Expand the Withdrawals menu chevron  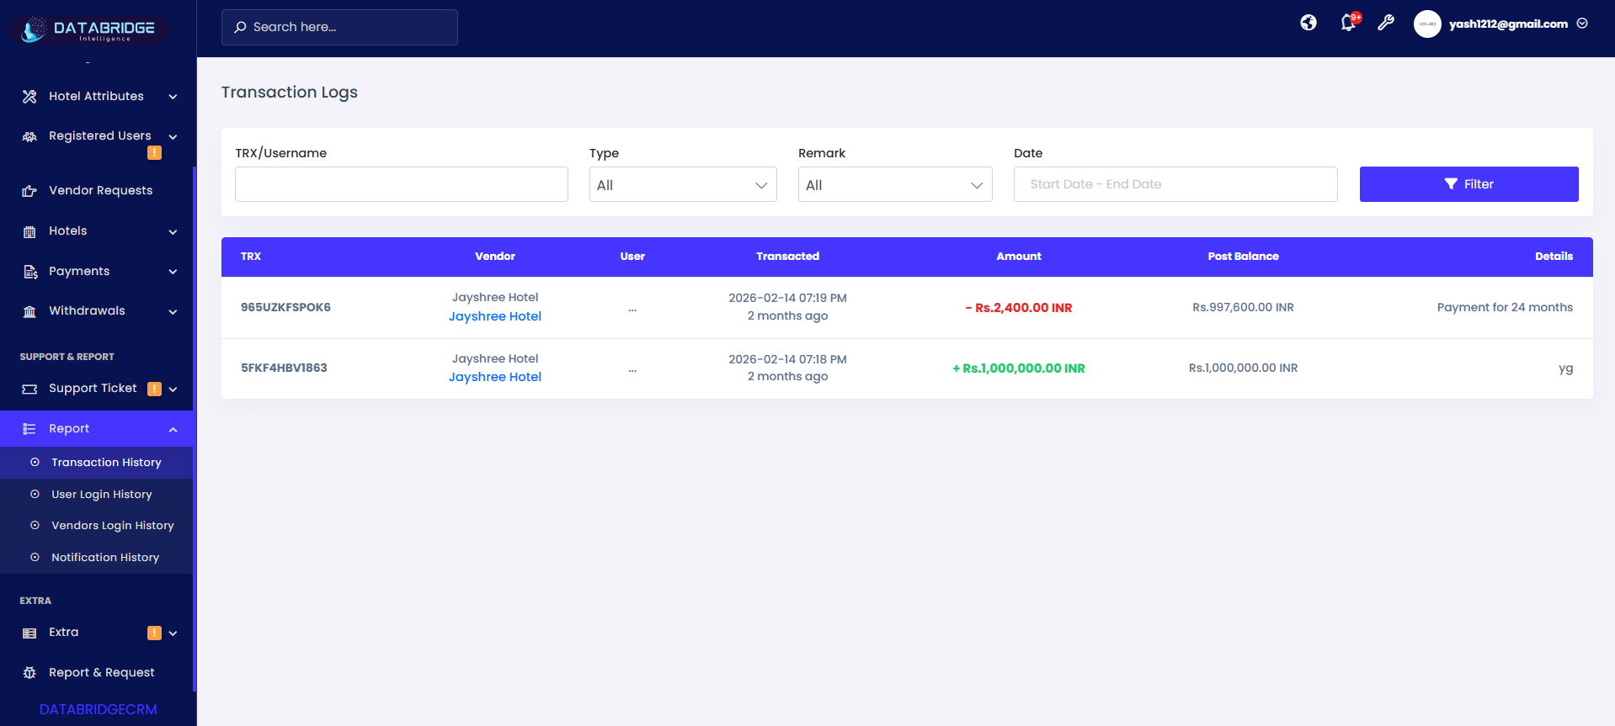(x=173, y=311)
